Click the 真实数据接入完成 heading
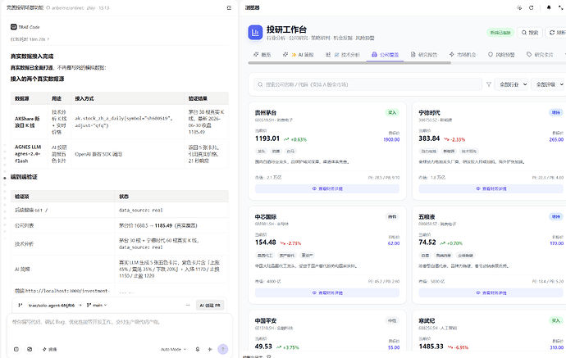This screenshot has width=566, height=358. 32,57
